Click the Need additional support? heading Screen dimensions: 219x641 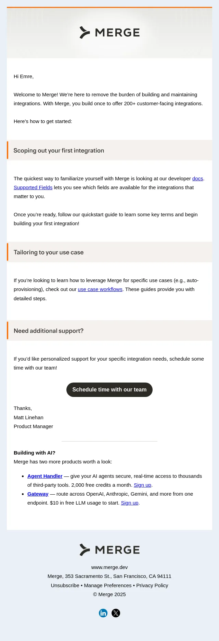coord(49,331)
